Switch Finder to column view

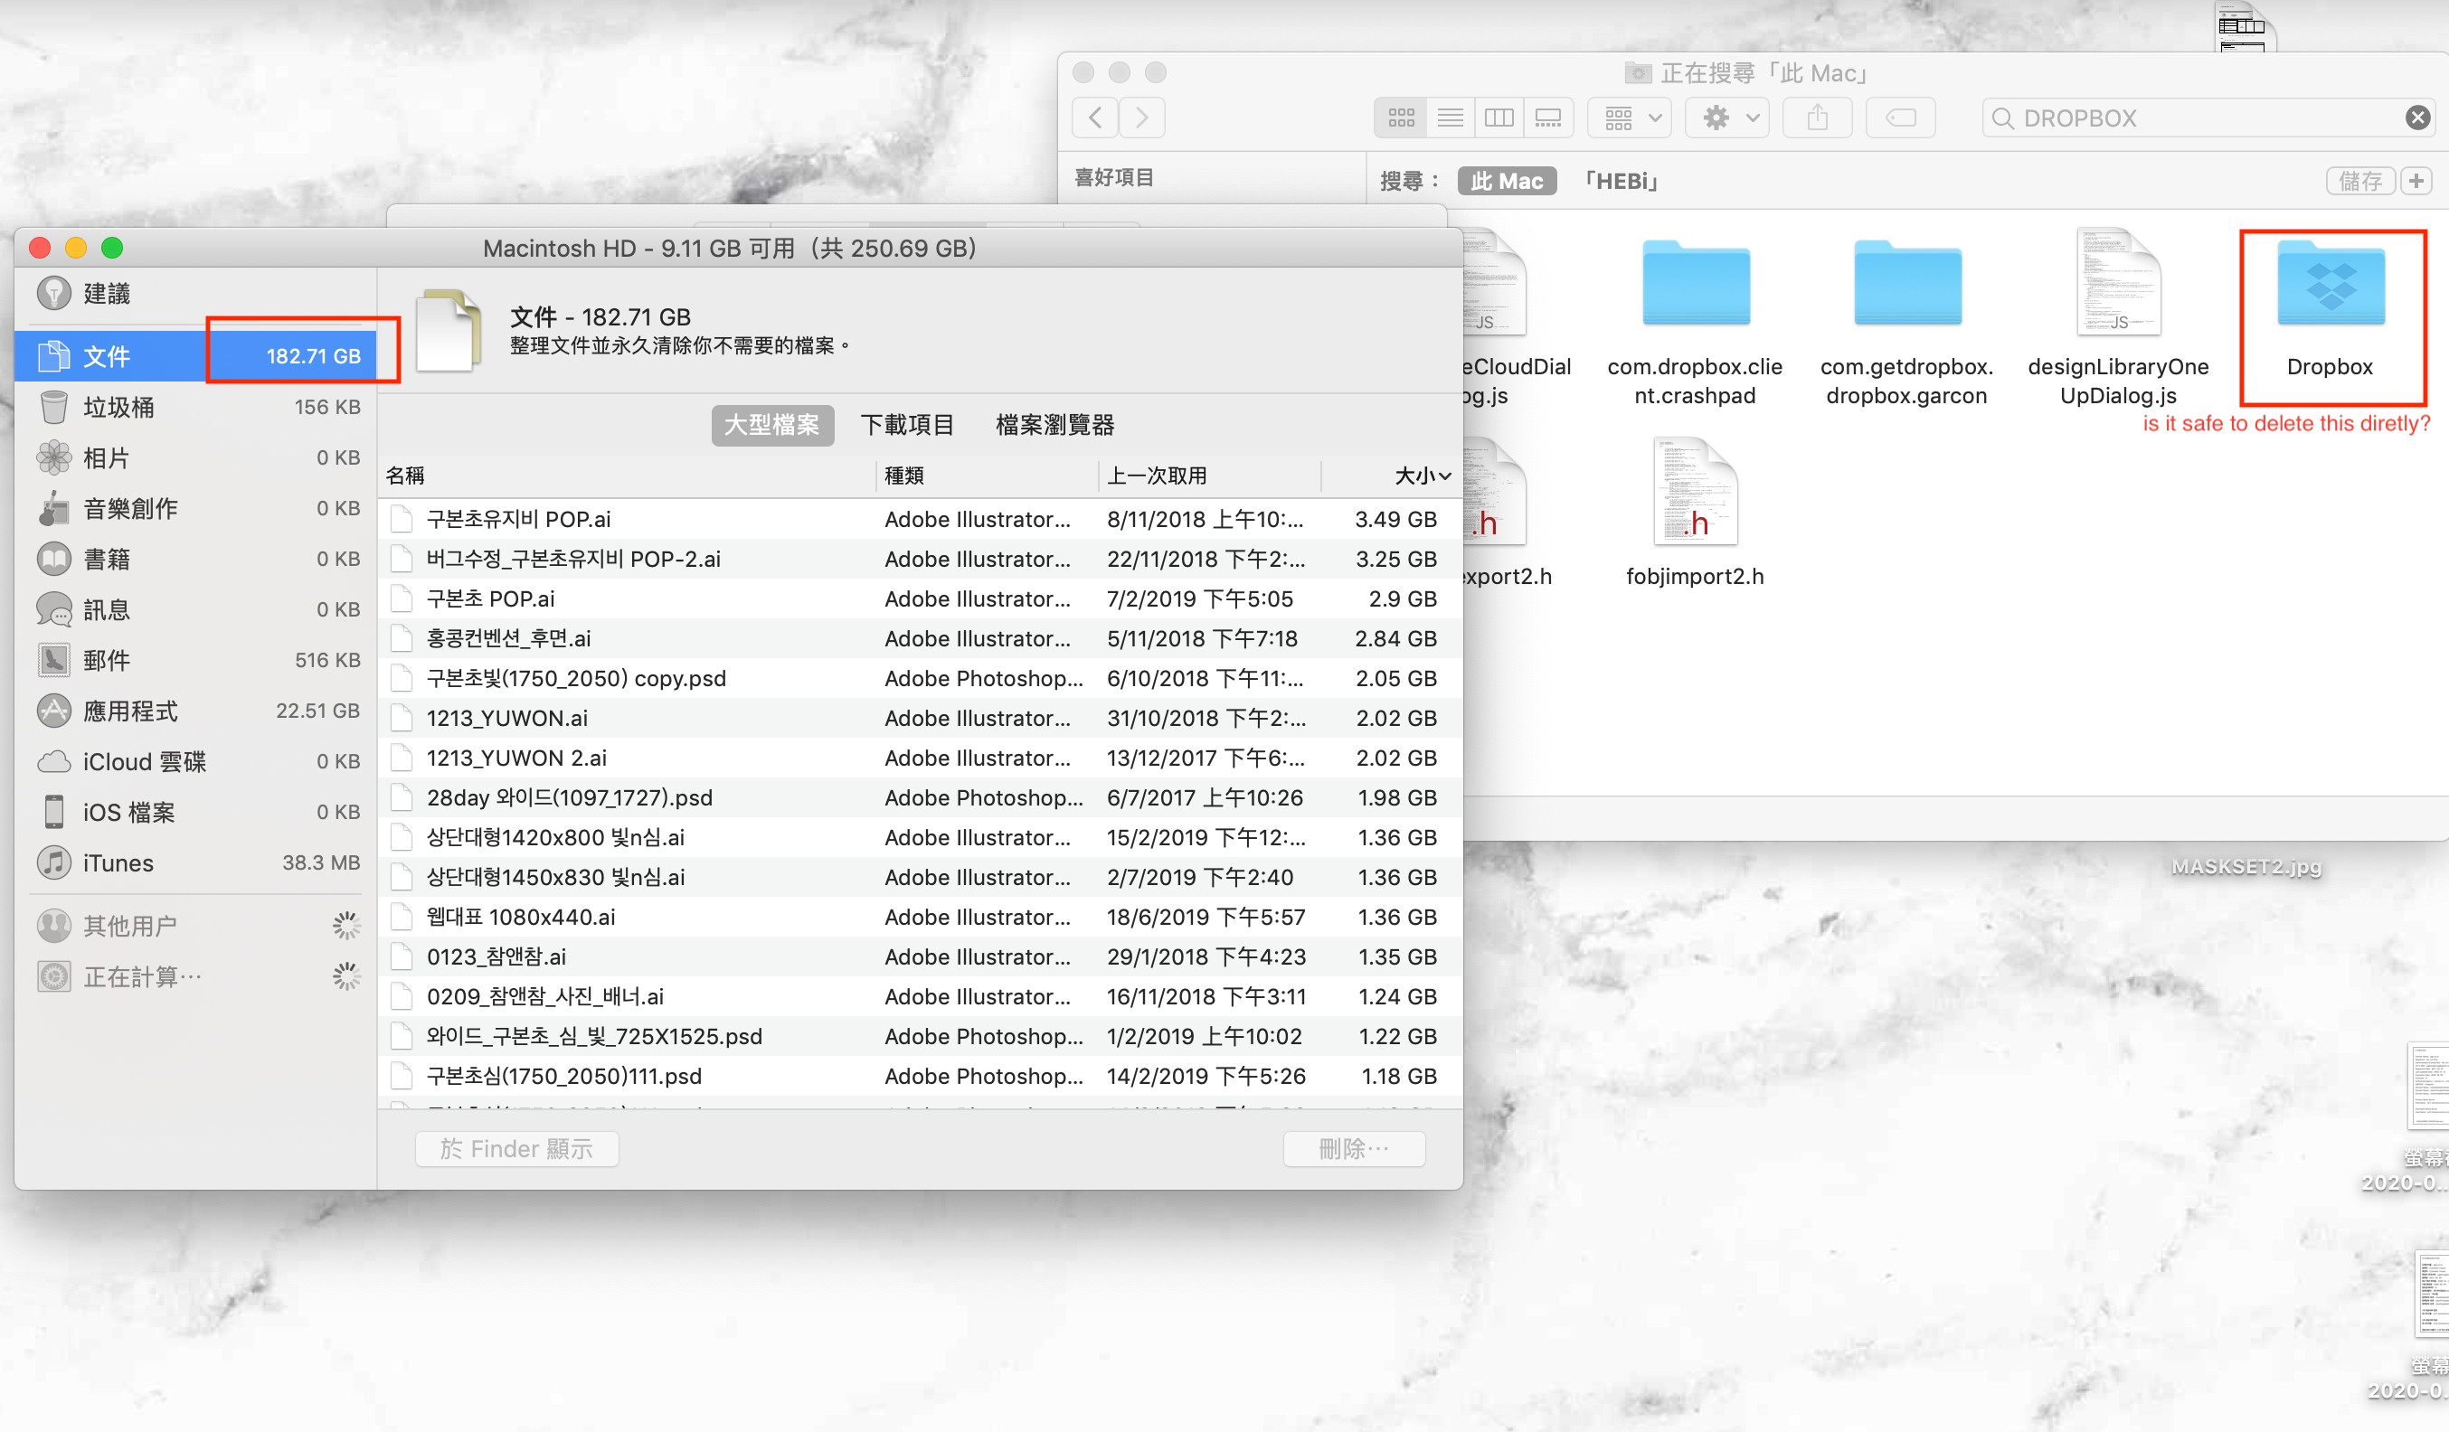point(1499,118)
